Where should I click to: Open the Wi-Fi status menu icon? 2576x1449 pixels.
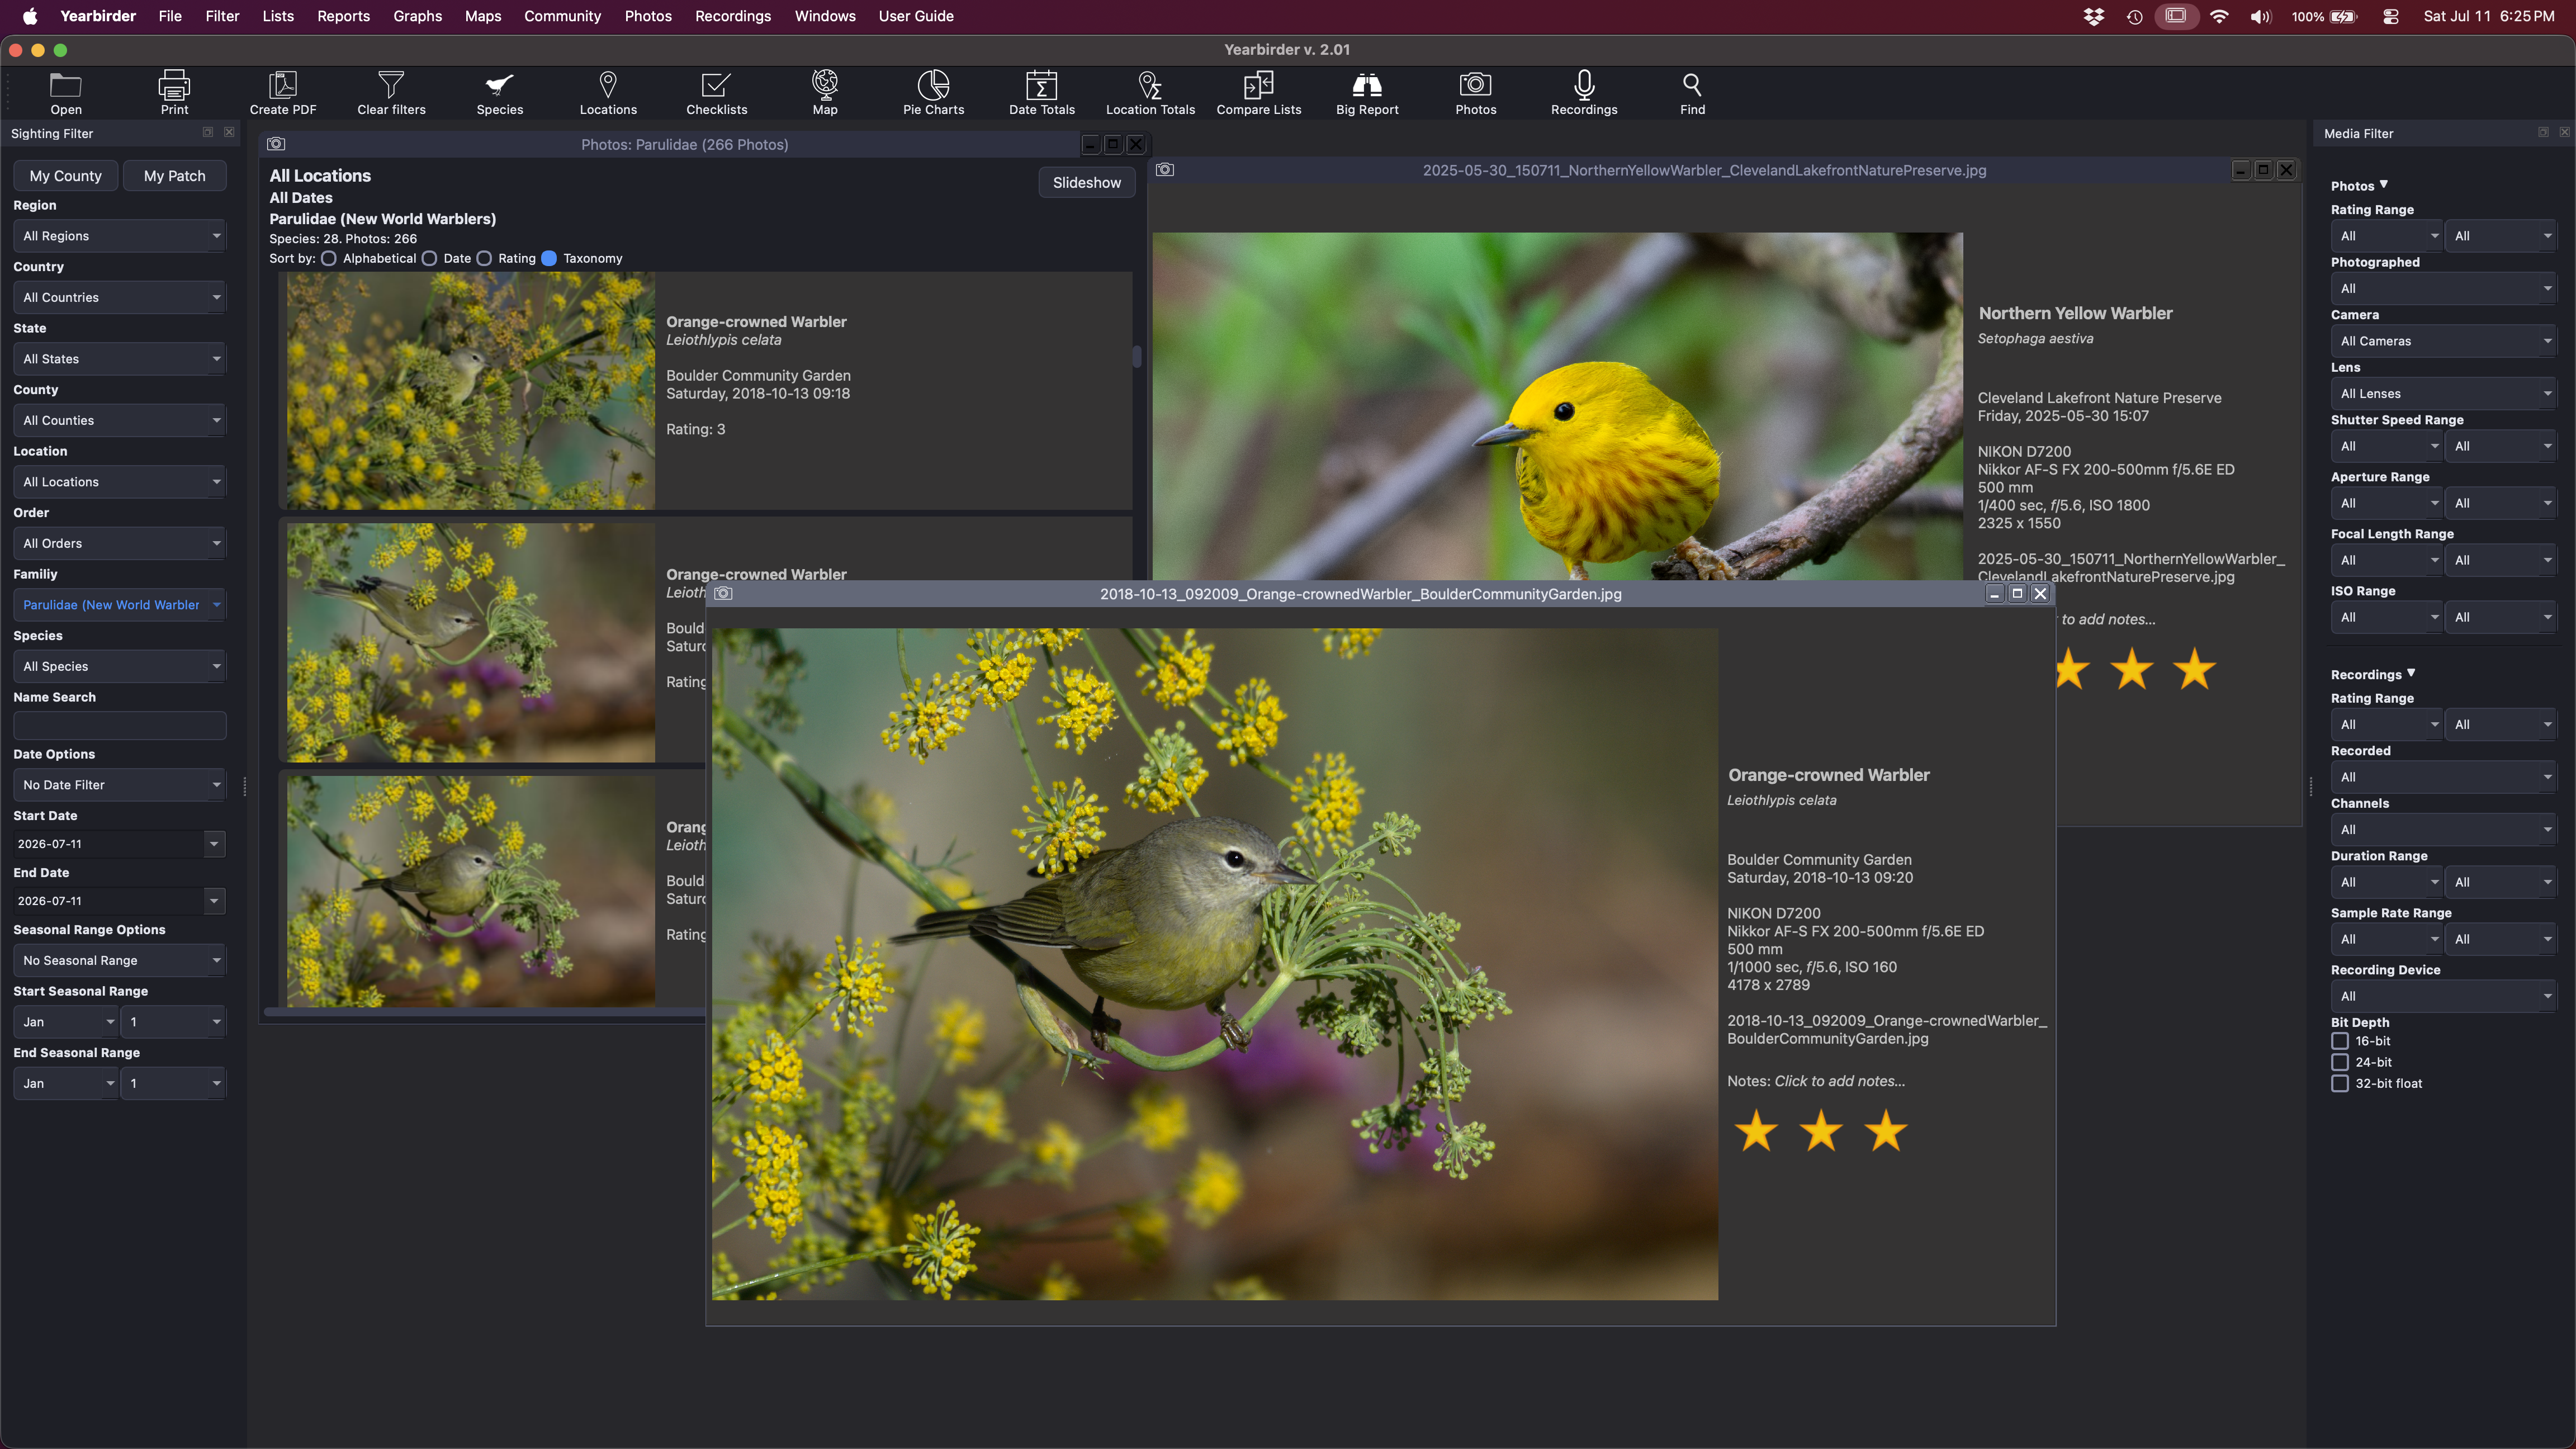click(x=2219, y=16)
